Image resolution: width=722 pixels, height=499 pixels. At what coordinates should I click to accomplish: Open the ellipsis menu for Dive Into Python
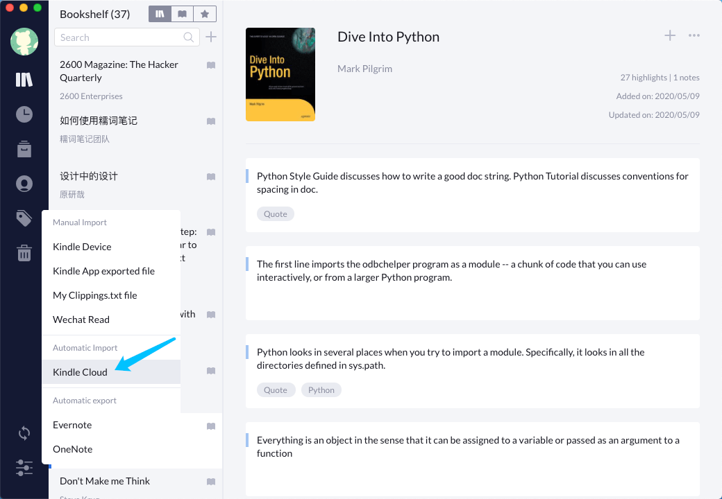point(694,35)
